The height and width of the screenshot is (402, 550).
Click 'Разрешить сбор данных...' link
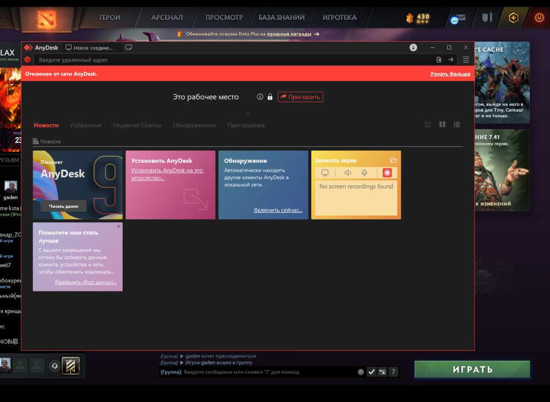[86, 282]
